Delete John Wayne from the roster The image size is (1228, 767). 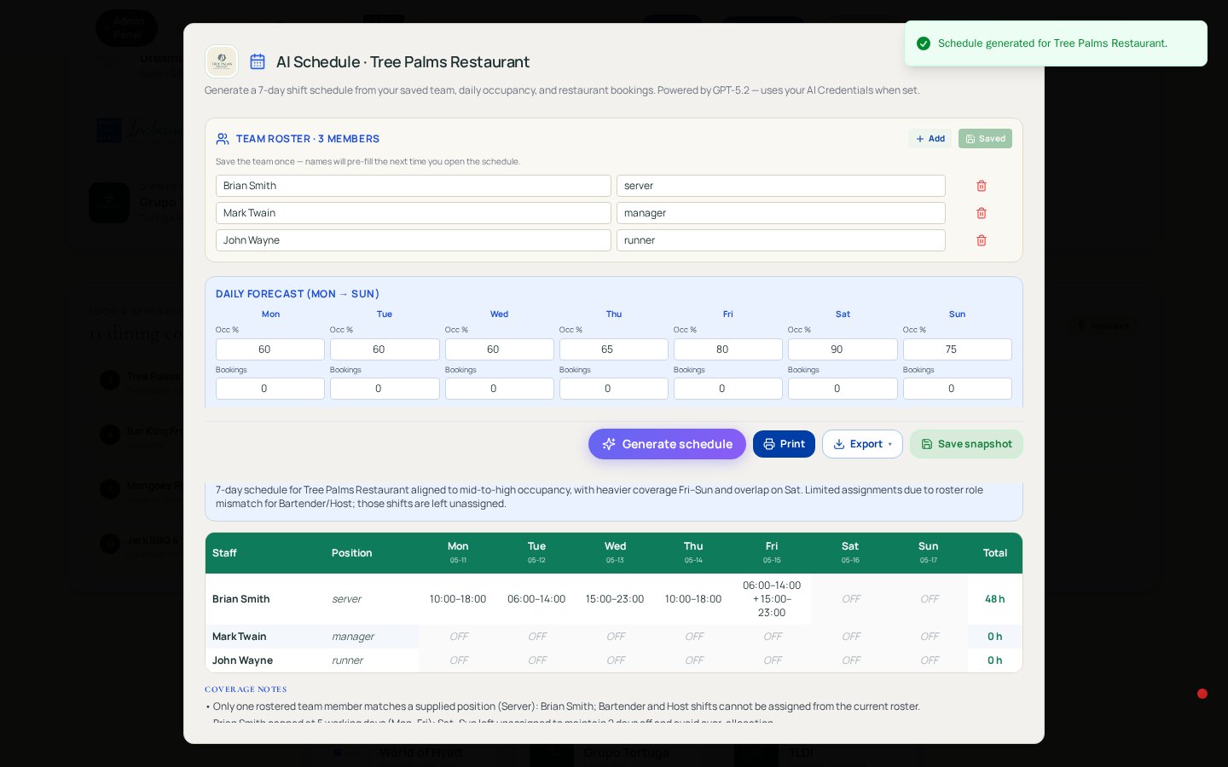coord(982,240)
